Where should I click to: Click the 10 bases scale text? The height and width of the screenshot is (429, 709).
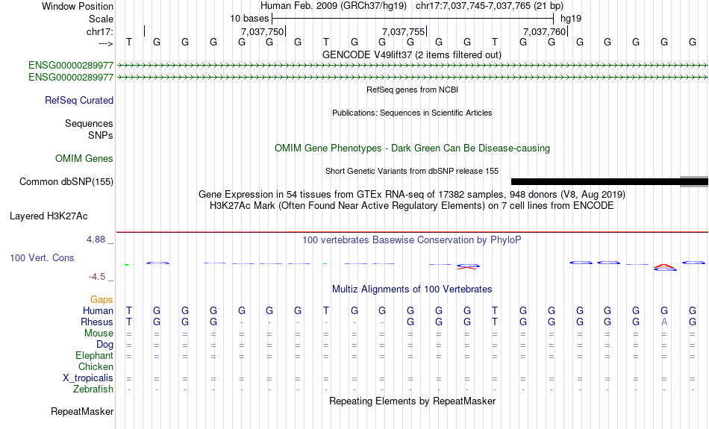[249, 19]
